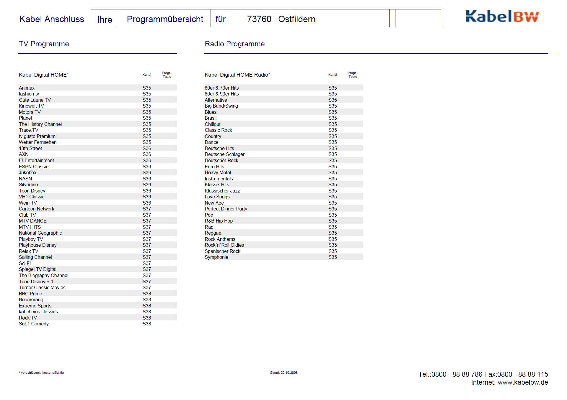Click the Kabel Anschluss header label

click(x=52, y=19)
